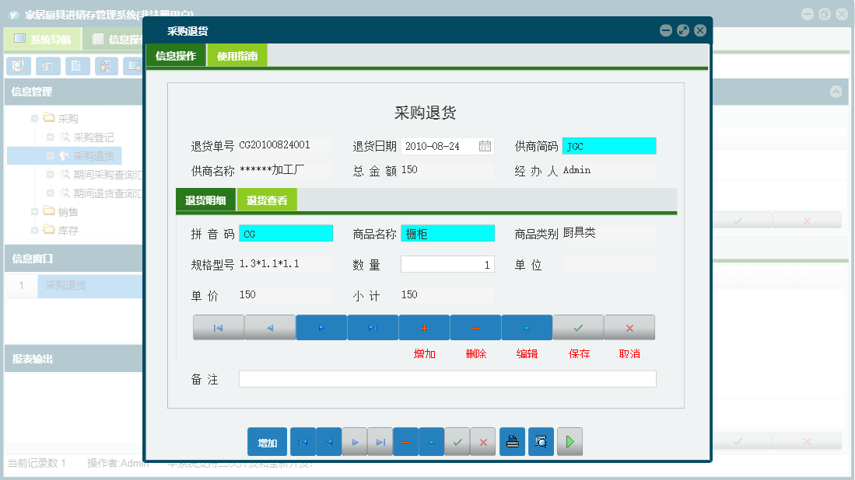Image resolution: width=855 pixels, height=480 pixels.
Task: Switch to the 使用指南 tab
Action: pos(237,56)
